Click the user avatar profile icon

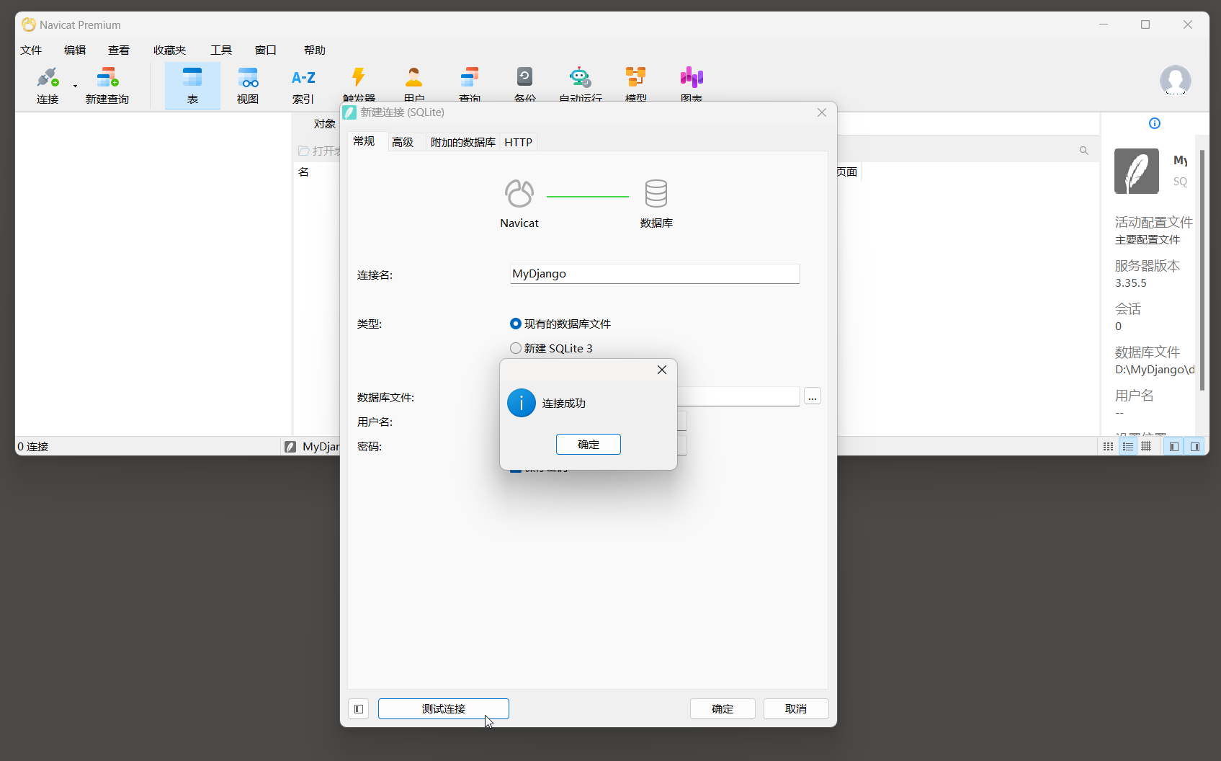click(x=1175, y=80)
